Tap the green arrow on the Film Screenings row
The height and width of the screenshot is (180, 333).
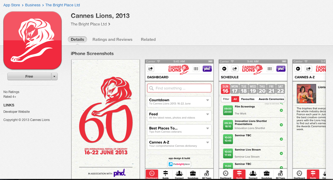point(281,110)
